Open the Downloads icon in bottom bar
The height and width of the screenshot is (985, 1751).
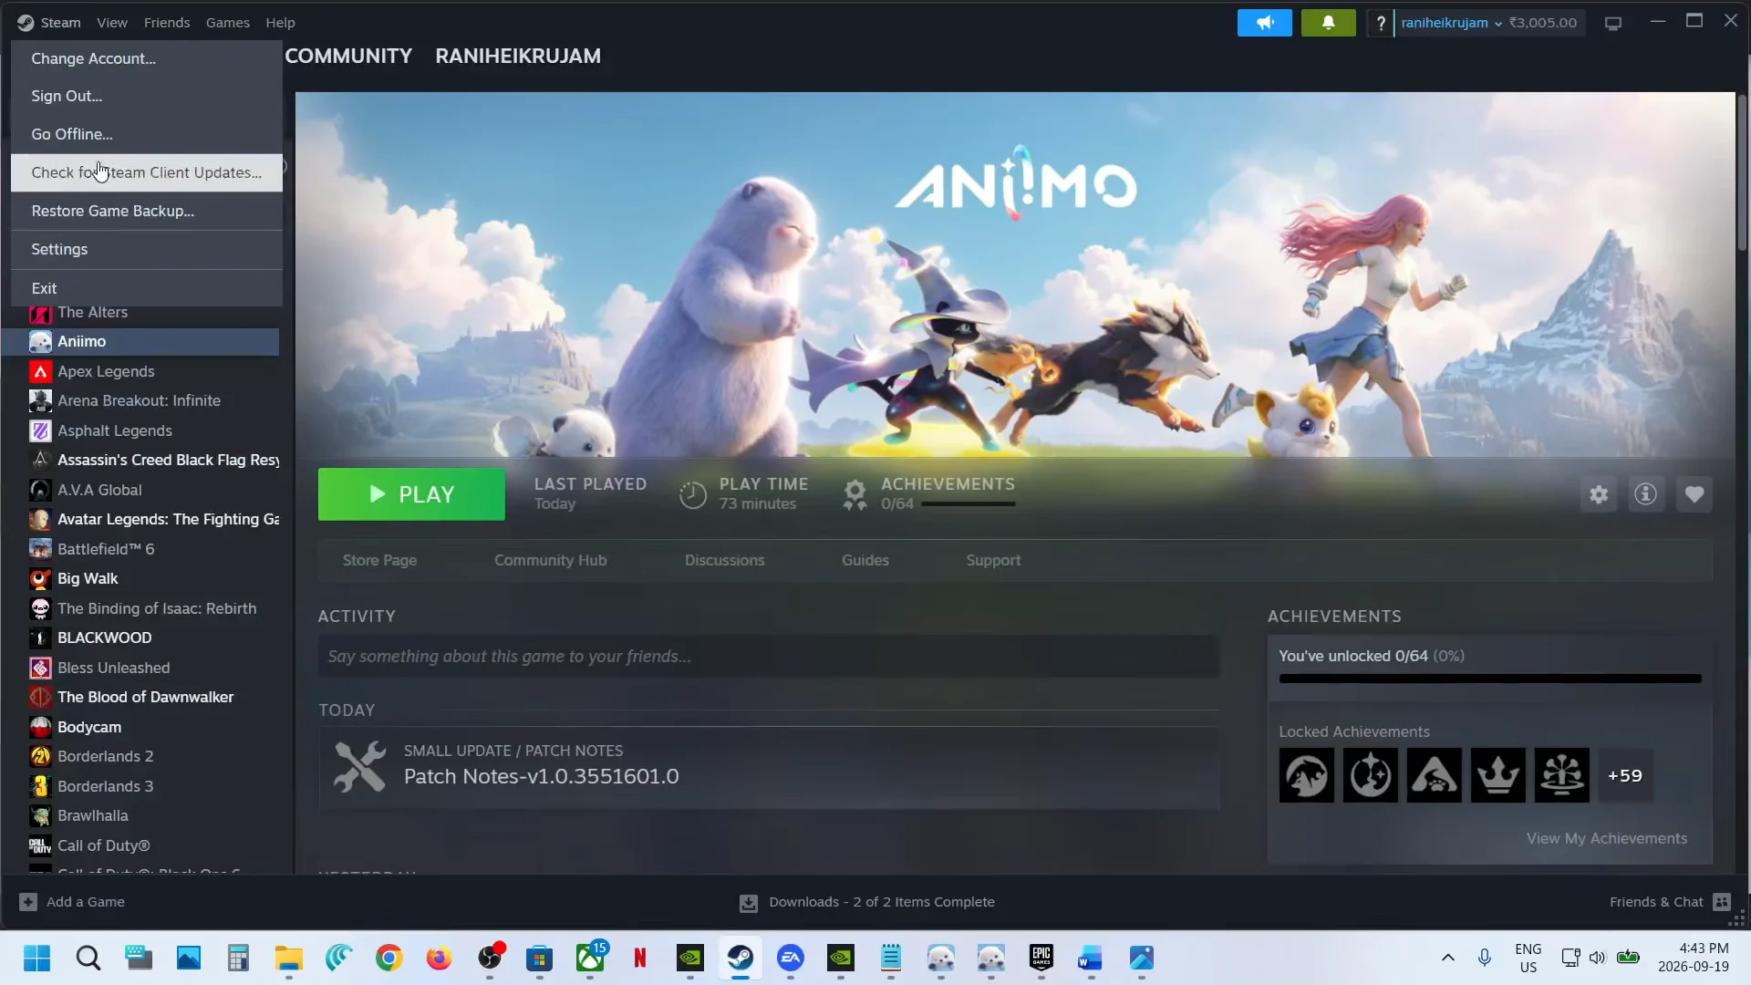click(x=748, y=903)
